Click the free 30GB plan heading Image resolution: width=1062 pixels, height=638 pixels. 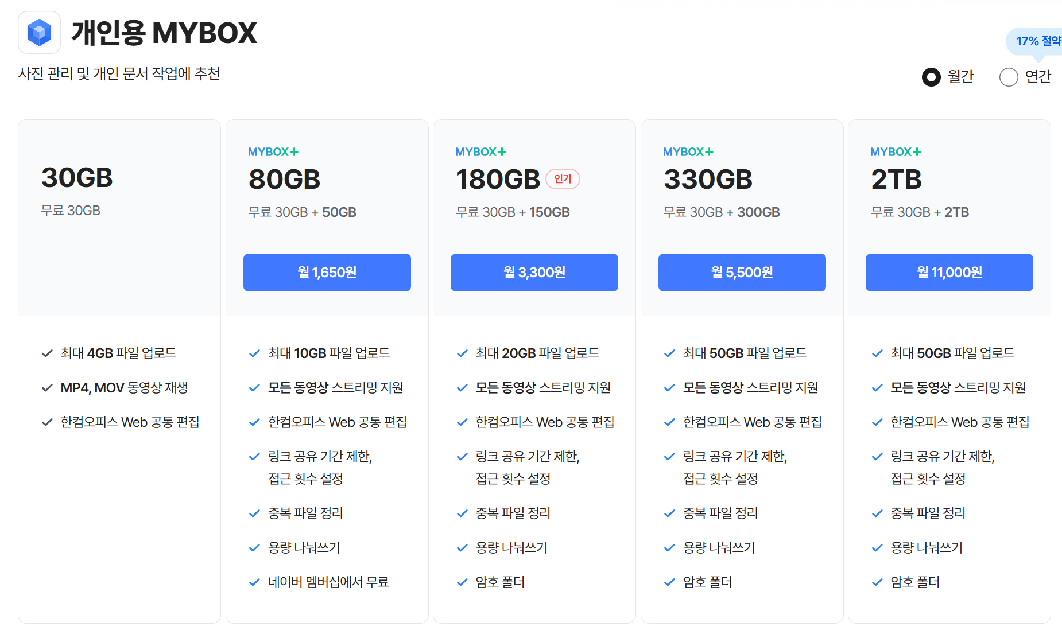point(77,177)
